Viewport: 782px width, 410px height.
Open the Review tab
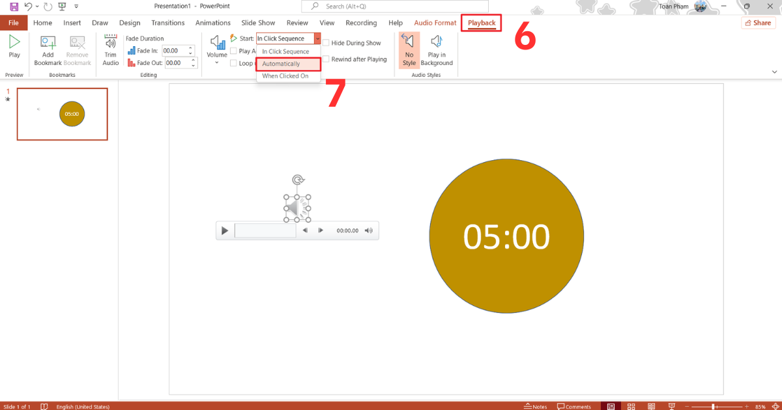[297, 23]
